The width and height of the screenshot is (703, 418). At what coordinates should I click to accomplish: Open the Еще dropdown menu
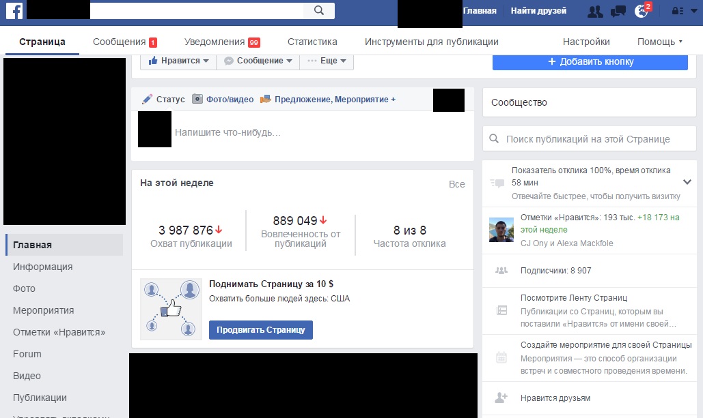coord(327,61)
